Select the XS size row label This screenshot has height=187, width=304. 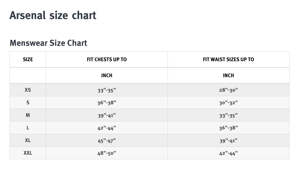point(28,90)
